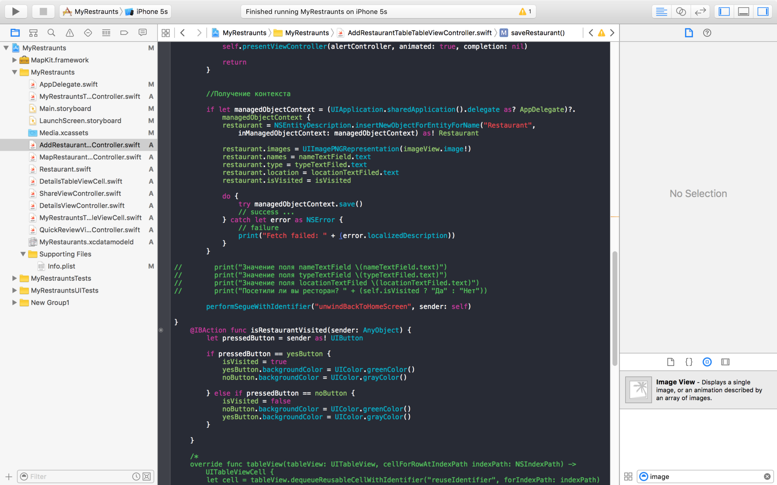Switch to the Assistant editor
777x485 pixels.
point(681,11)
